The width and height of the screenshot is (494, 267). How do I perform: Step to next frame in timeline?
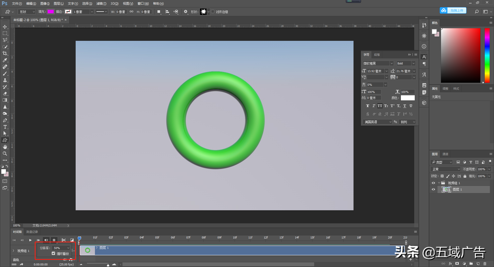[x=38, y=240]
